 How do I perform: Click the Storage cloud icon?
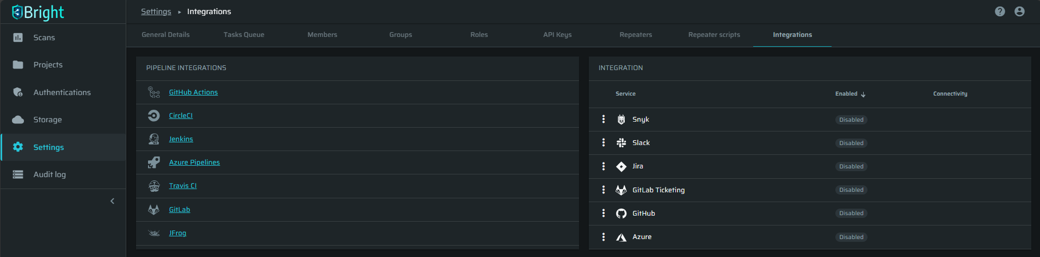(18, 120)
